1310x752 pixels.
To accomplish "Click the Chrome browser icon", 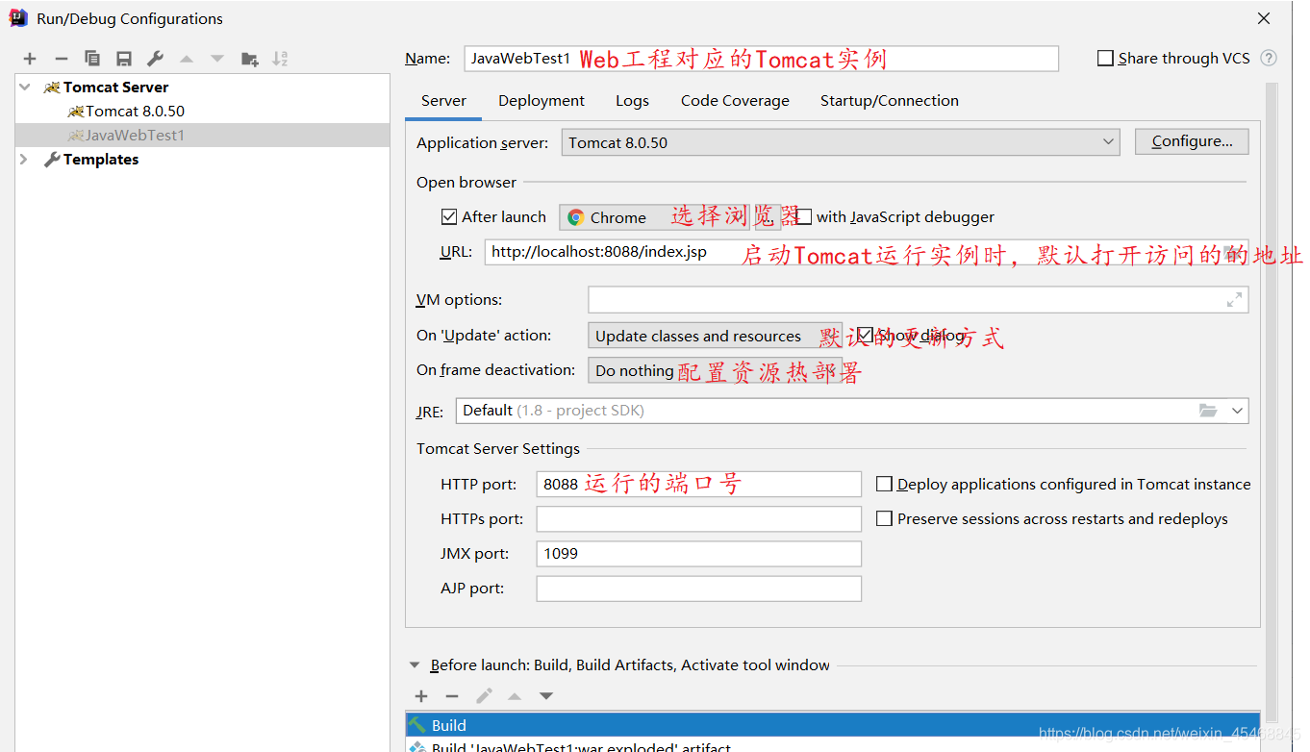I will click(576, 217).
